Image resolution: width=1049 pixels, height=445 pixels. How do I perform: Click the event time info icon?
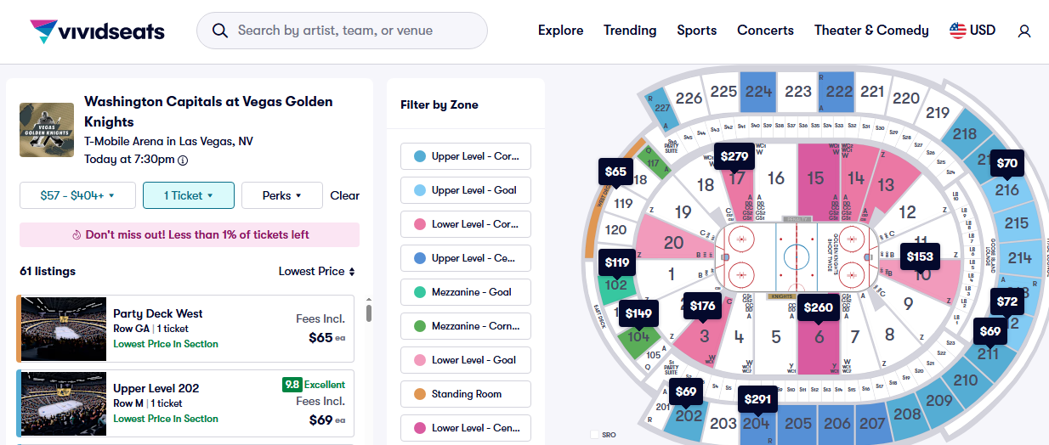[183, 160]
